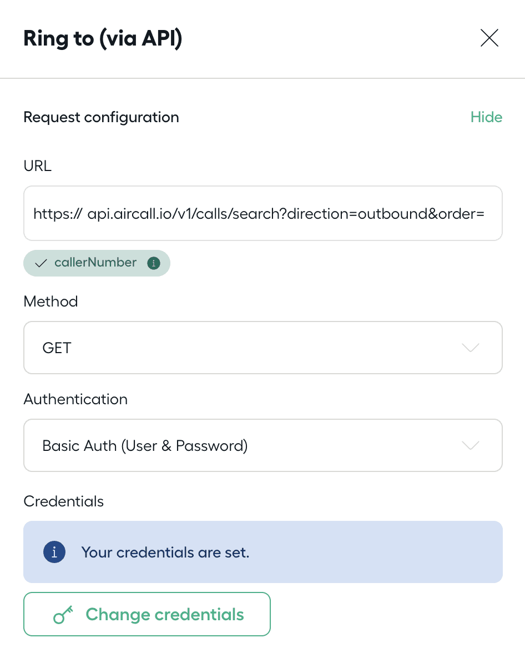Click the chevron arrow in Authentication dropdown
Image resolution: width=525 pixels, height=653 pixels.
pos(471,445)
